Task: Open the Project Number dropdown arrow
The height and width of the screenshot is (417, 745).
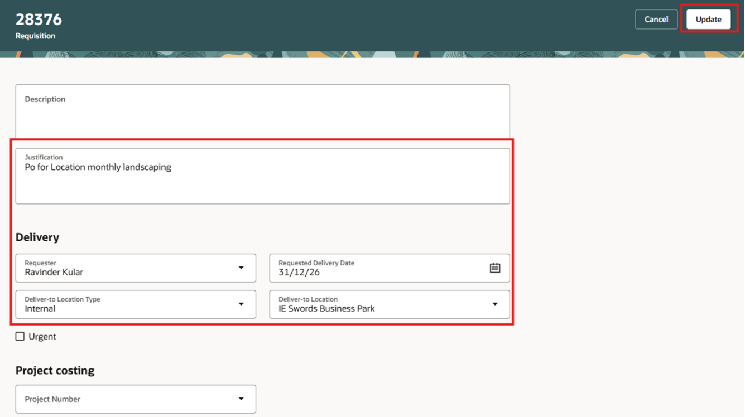Action: [x=241, y=399]
